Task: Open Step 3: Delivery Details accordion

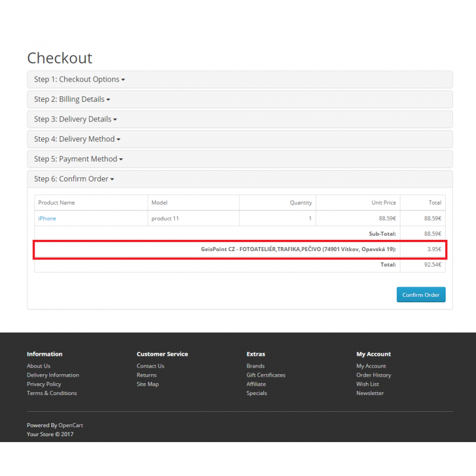Action: coord(75,119)
